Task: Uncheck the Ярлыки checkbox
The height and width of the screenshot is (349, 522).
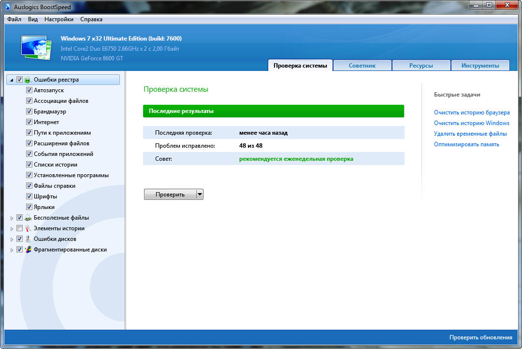Action: pyautogui.click(x=29, y=207)
